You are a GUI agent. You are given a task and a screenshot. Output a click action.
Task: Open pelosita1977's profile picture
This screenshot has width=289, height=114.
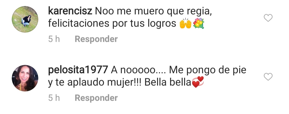click(x=25, y=78)
